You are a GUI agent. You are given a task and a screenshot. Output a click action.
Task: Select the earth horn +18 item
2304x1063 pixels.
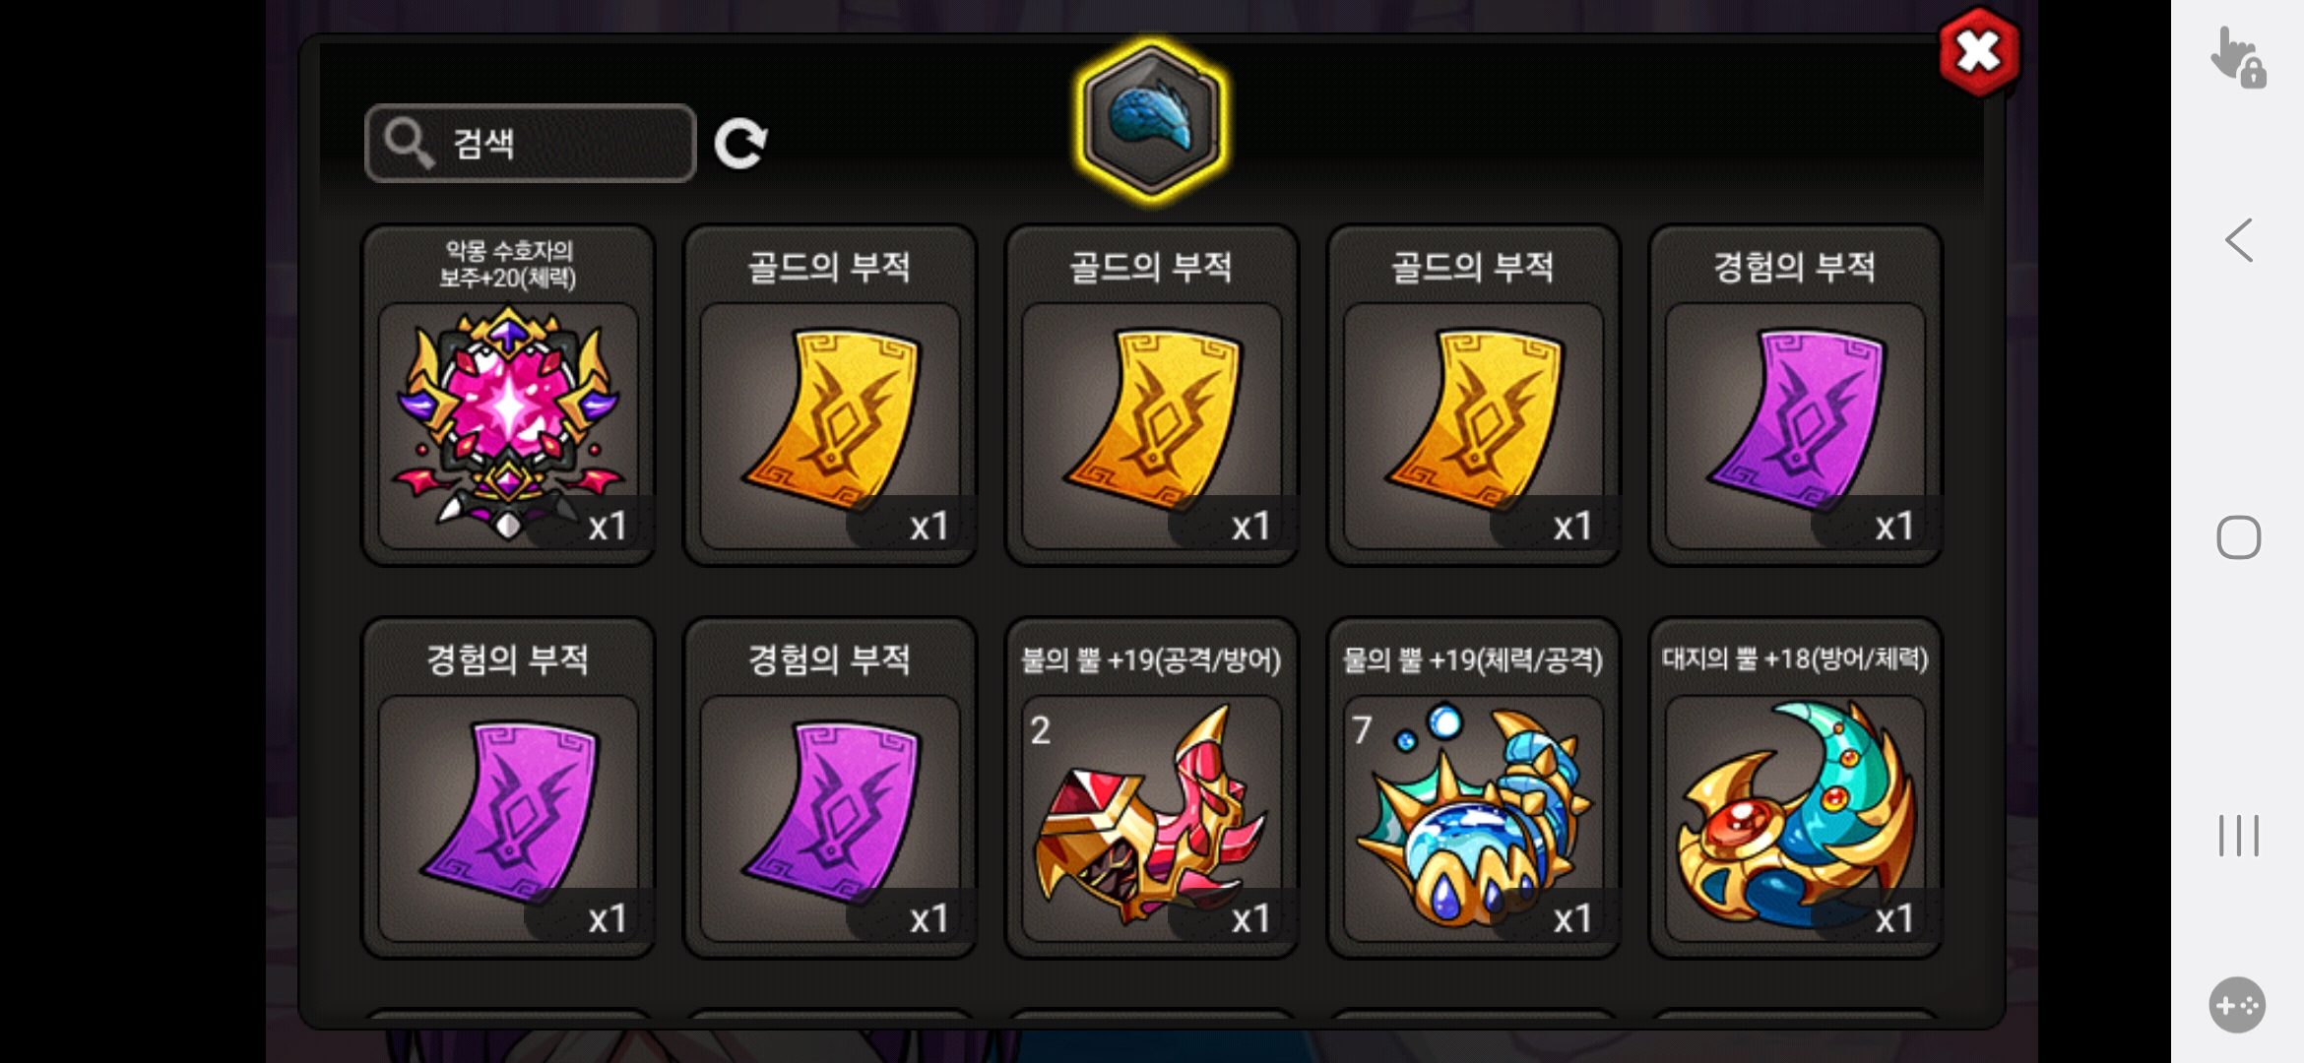coord(1795,787)
